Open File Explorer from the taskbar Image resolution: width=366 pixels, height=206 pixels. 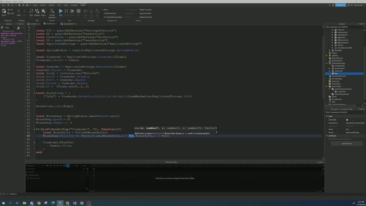(25, 203)
